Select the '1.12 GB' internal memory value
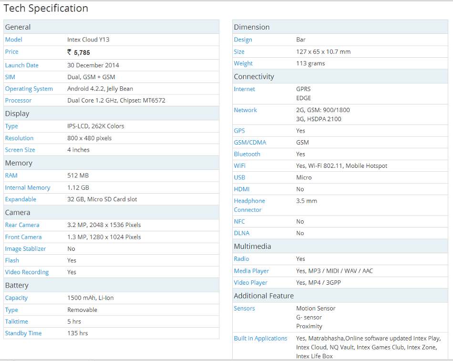The image size is (453, 361). coord(78,188)
